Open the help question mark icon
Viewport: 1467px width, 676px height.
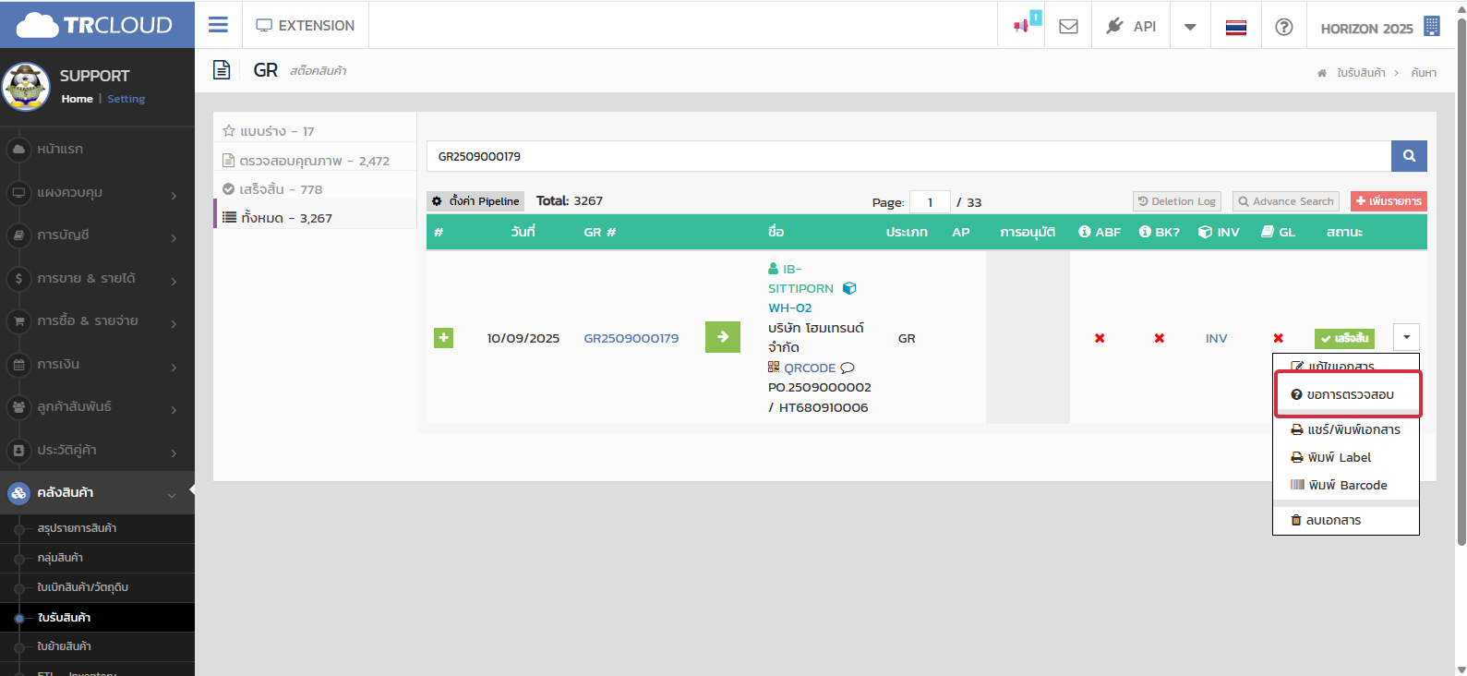click(x=1283, y=27)
